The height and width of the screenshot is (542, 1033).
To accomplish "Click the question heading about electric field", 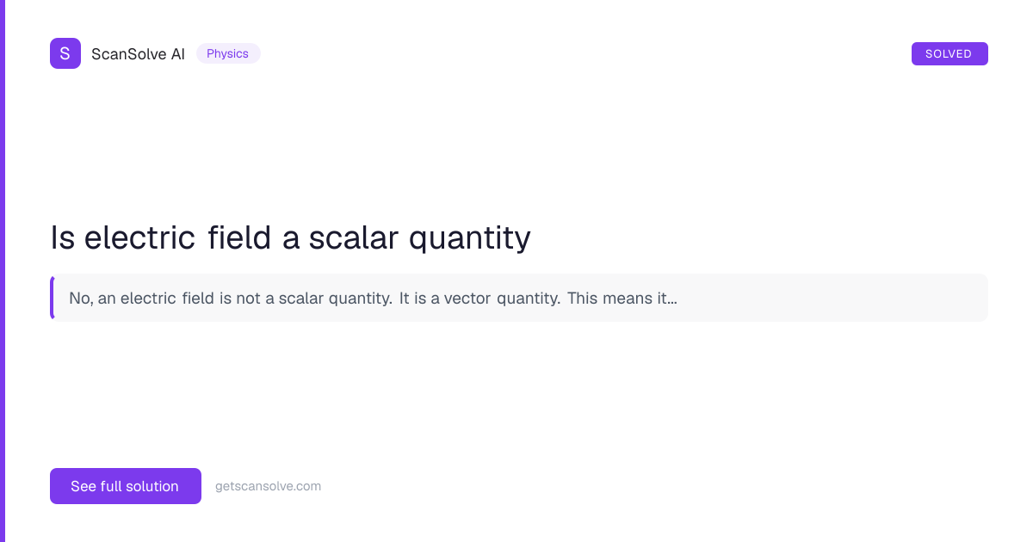I will [290, 237].
